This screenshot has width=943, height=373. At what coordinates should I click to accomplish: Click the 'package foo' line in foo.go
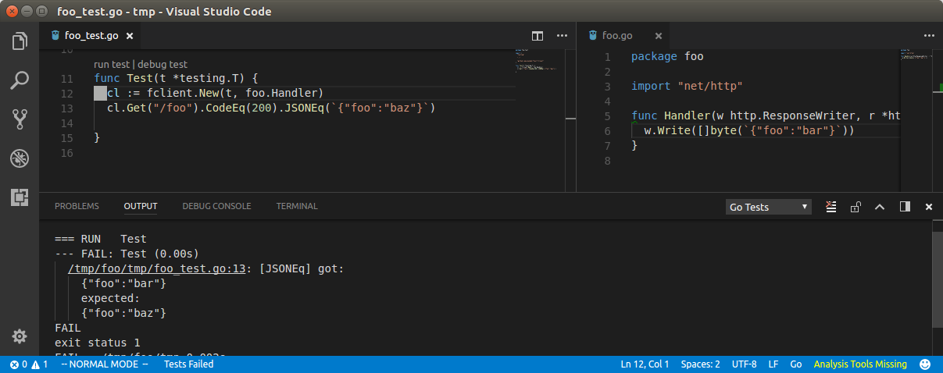667,57
